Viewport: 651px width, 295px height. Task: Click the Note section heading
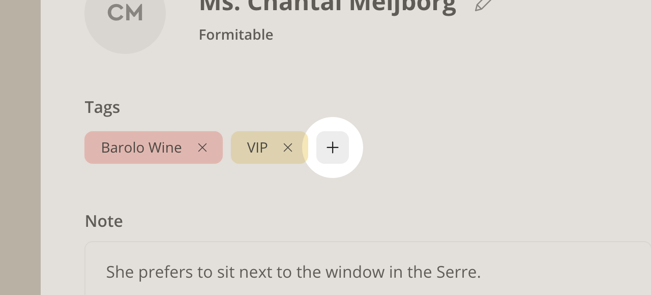(104, 221)
